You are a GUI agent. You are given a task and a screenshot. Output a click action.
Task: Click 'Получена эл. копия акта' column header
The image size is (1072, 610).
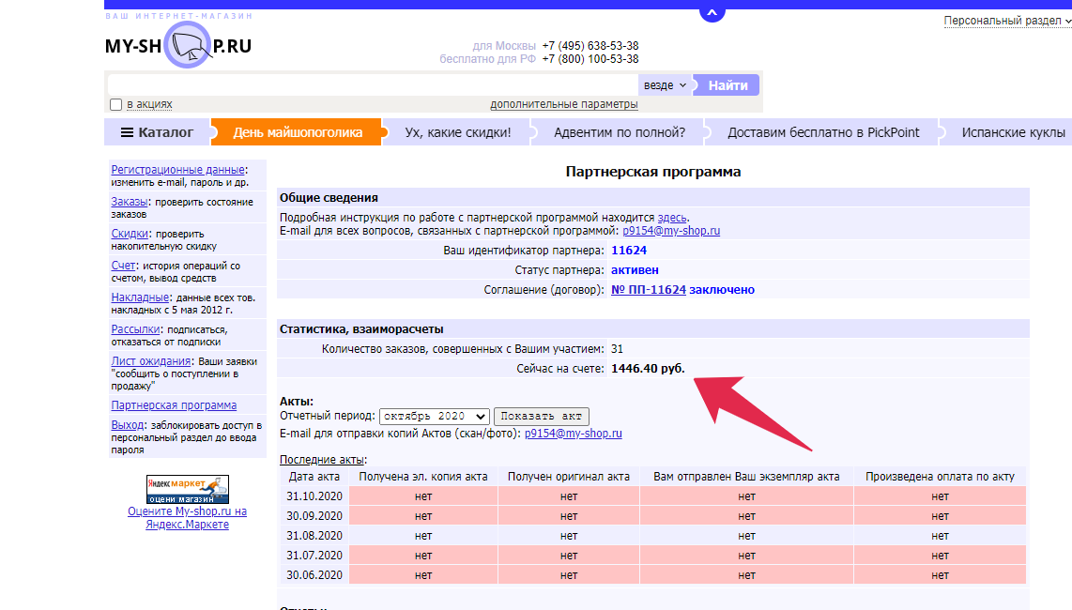coord(423,477)
